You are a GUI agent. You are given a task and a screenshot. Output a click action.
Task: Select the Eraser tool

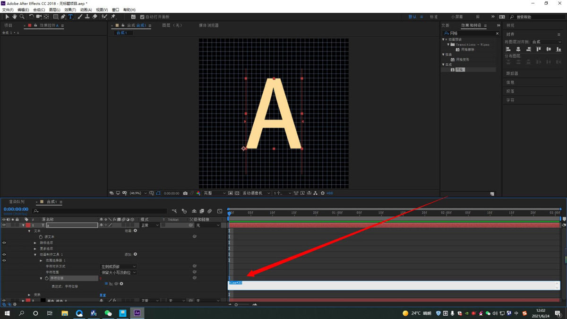[x=95, y=17]
